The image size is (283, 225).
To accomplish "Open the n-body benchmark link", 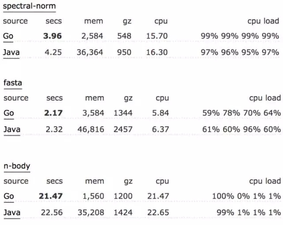I will (17, 166).
